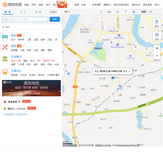Click the home icon in breadcrumb
The width and height of the screenshot is (163, 163).
point(4,27)
